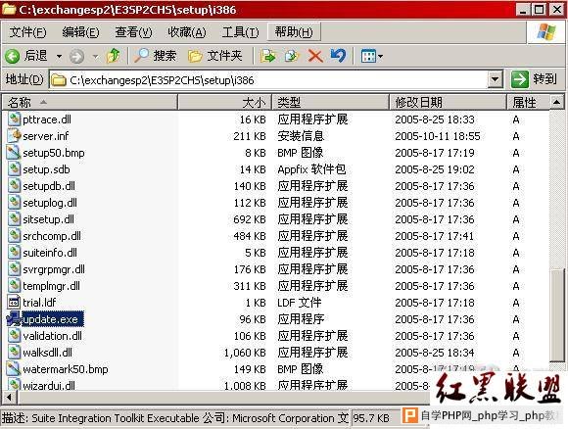Click the file name server.inf
568x429 pixels.
click(46, 136)
